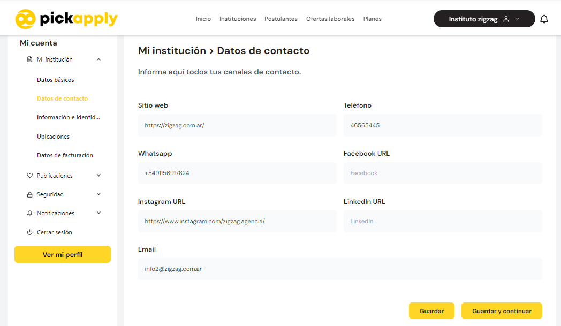Open the notifications bell in header
Image resolution: width=561 pixels, height=326 pixels.
pos(544,19)
